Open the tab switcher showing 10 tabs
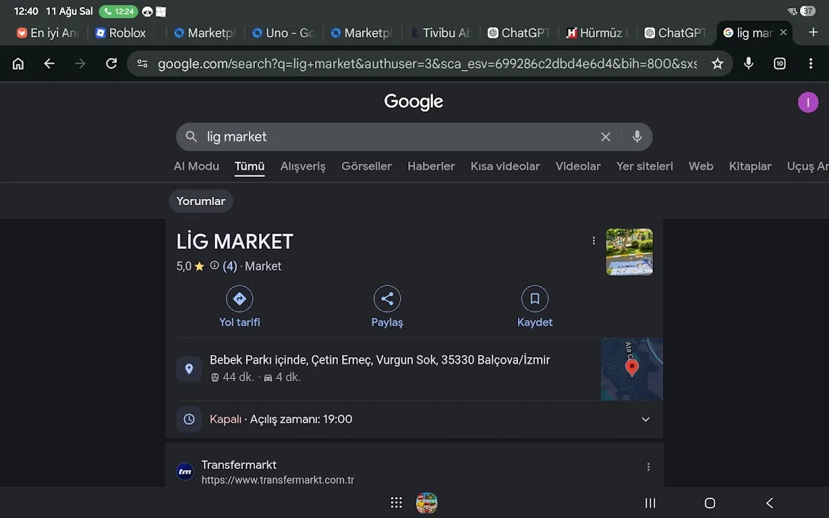Image resolution: width=829 pixels, height=518 pixels. click(779, 64)
